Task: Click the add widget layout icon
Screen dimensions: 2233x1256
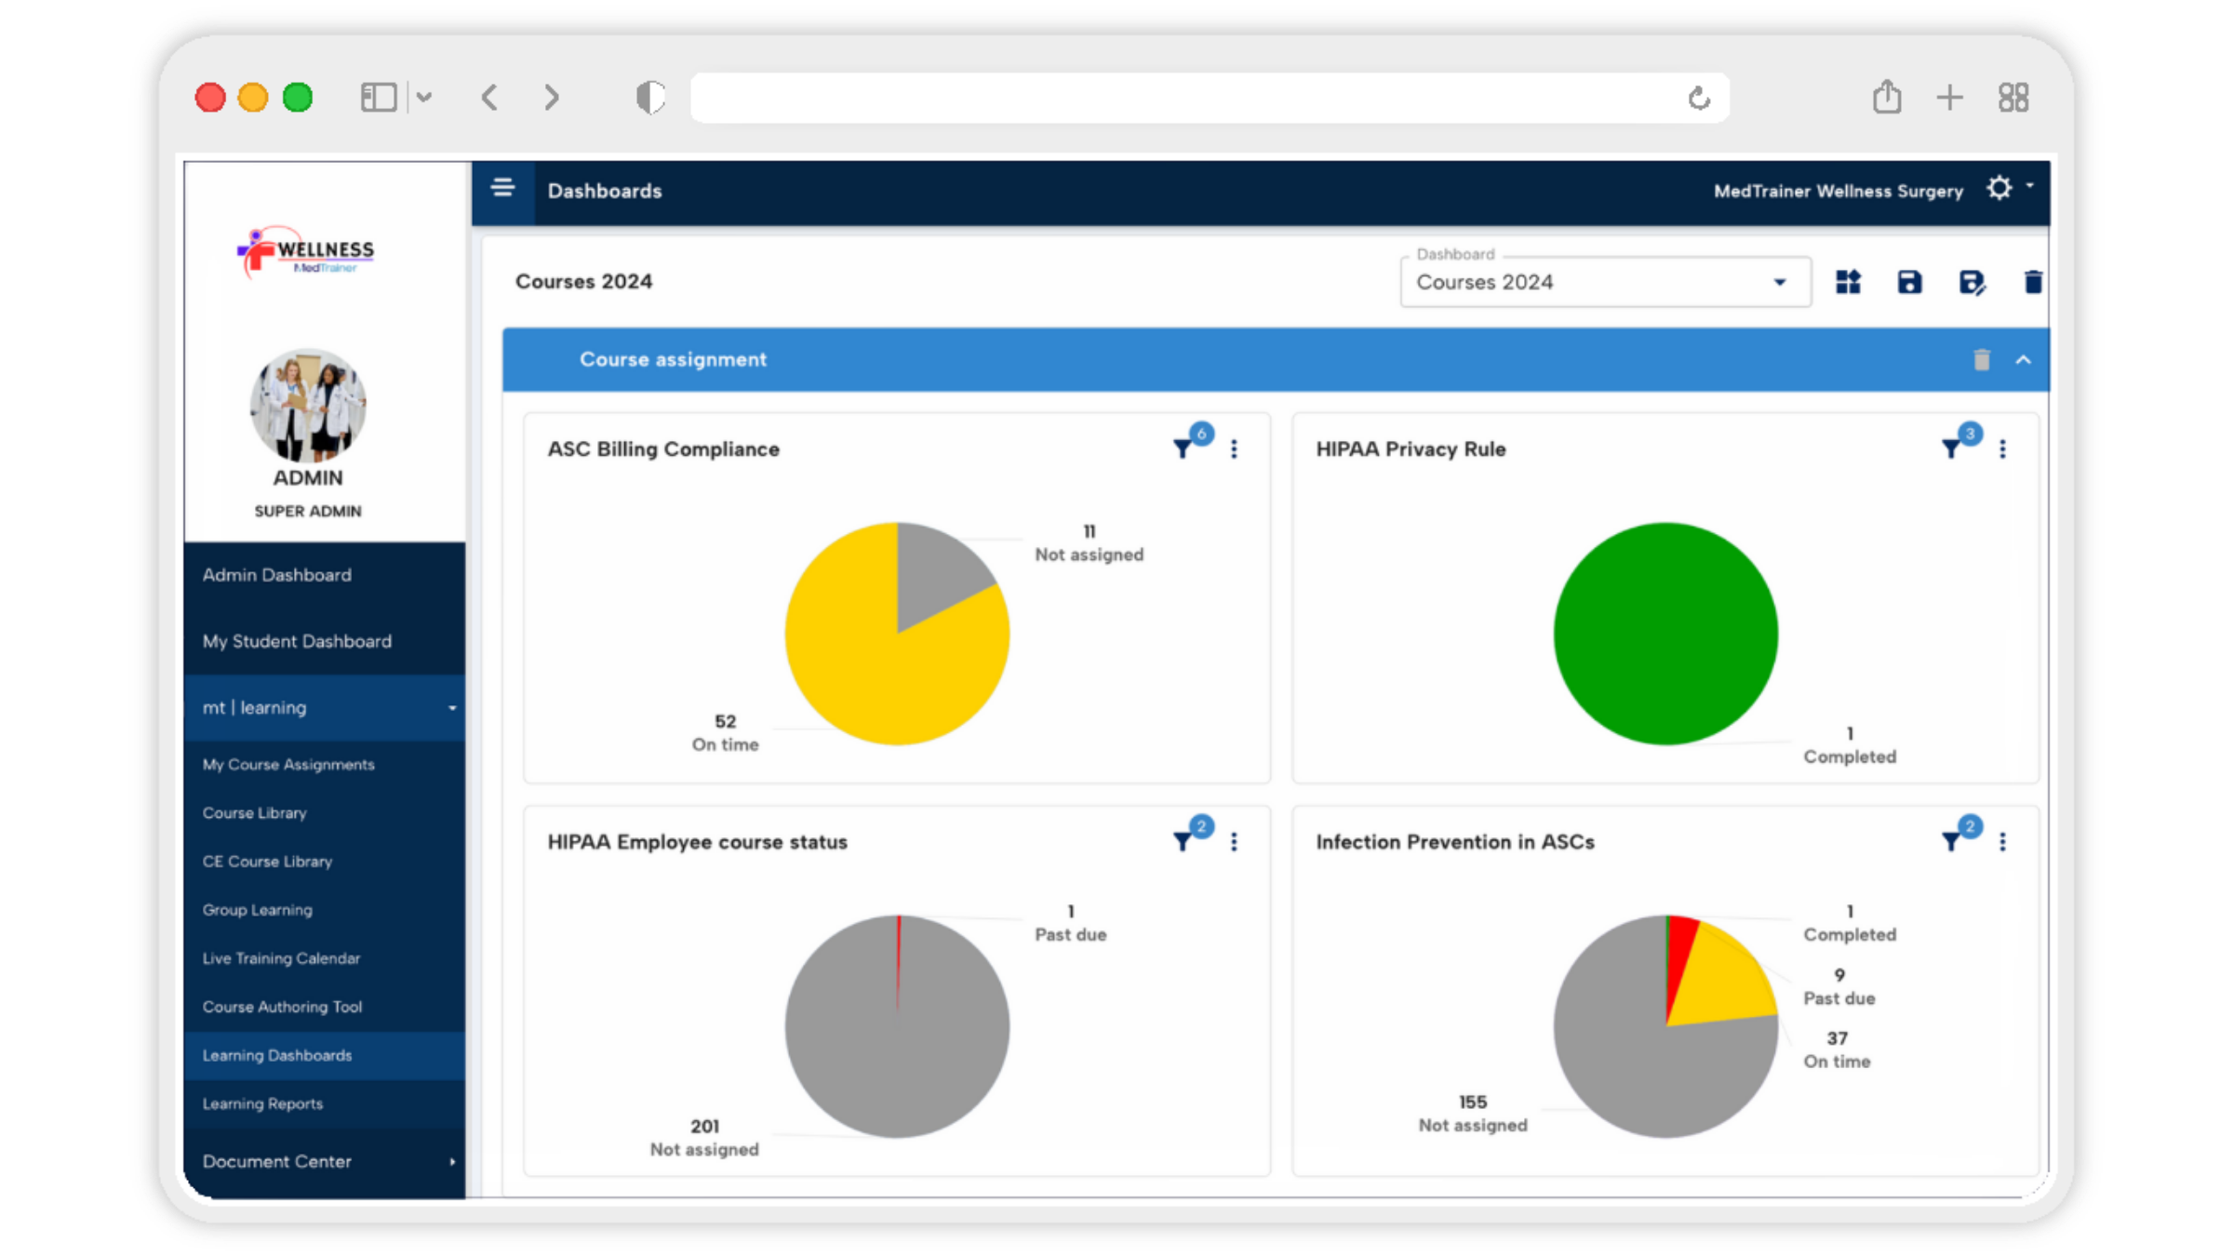Action: click(1848, 282)
